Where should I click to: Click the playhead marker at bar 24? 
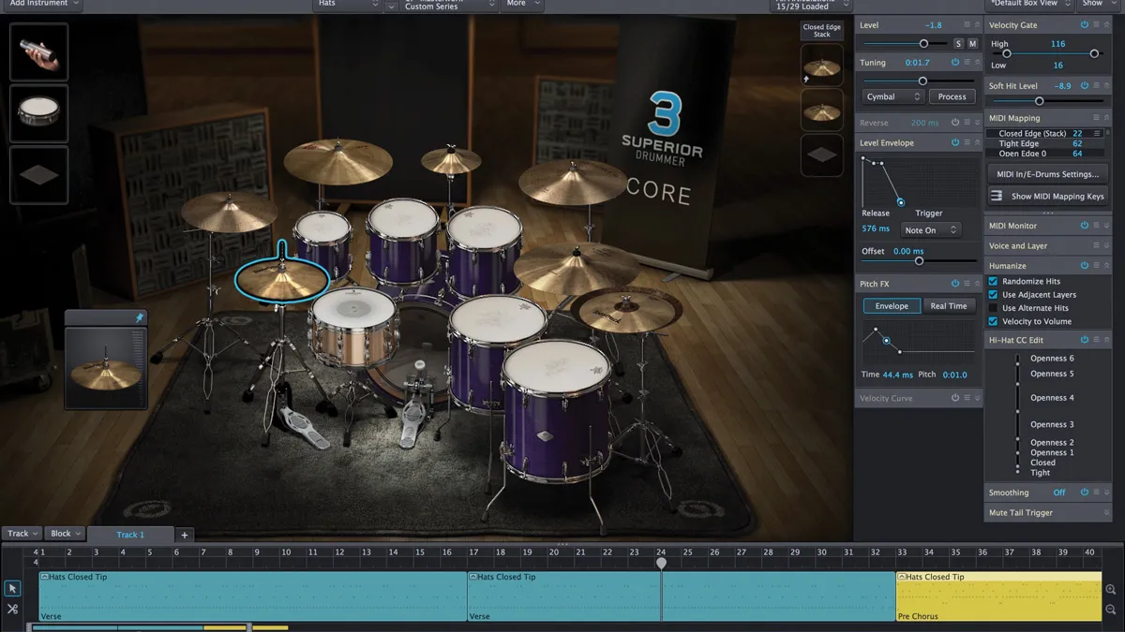(x=661, y=563)
